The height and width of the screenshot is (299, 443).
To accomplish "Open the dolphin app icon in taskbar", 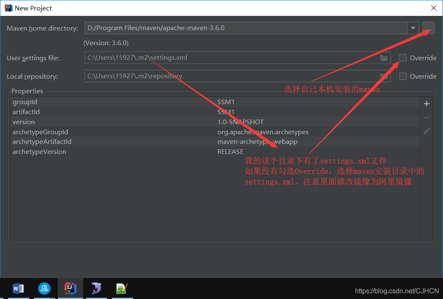I will point(96,288).
